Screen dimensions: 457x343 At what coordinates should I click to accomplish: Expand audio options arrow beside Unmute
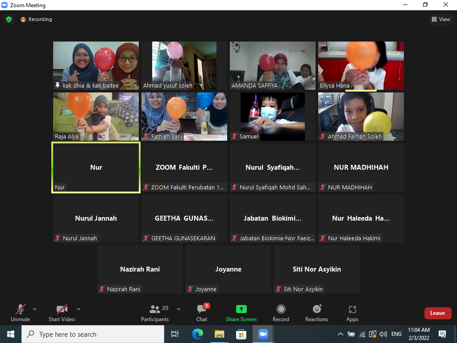click(x=35, y=309)
